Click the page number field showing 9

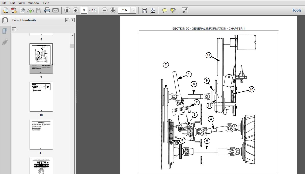click(x=84, y=10)
